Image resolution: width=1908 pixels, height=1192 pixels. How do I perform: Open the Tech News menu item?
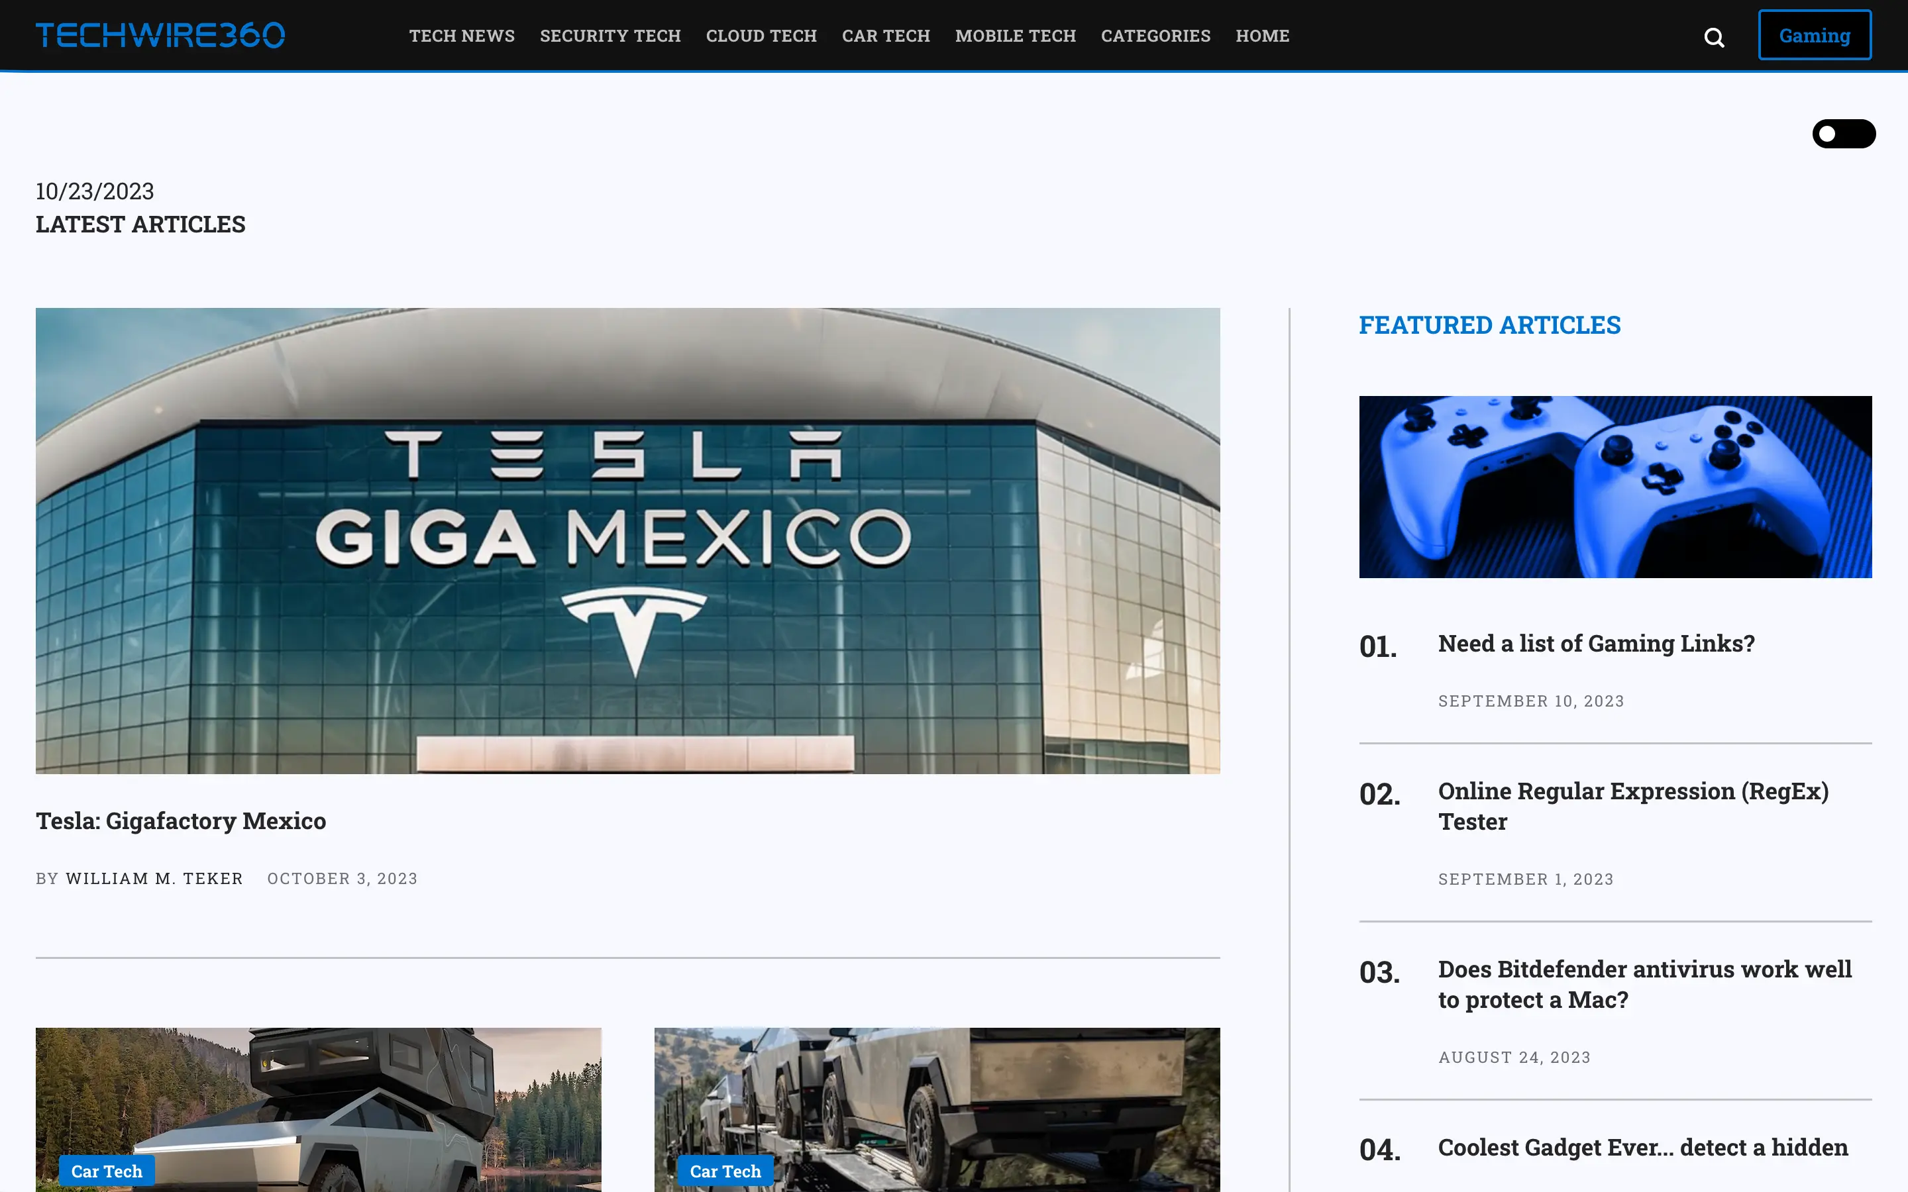(462, 36)
